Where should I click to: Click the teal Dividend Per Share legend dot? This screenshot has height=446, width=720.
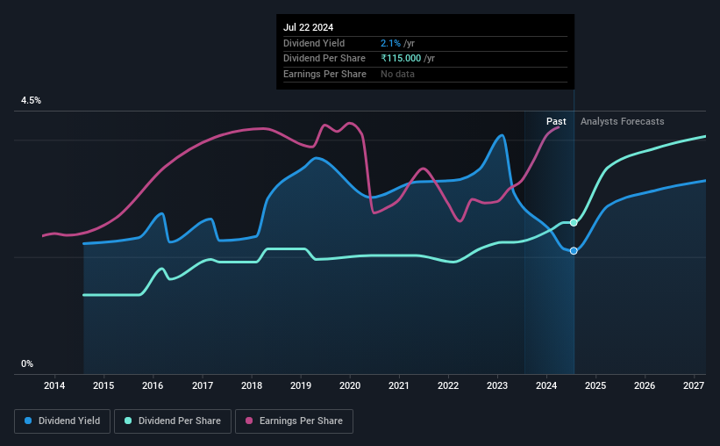point(128,421)
